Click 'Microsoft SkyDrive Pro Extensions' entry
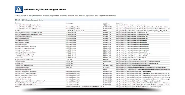The height and width of the screenshot is (95, 185). tap(26, 71)
